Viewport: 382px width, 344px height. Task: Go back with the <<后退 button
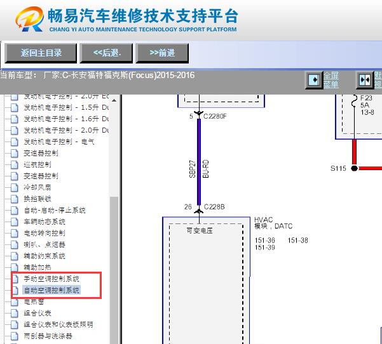click(x=106, y=53)
